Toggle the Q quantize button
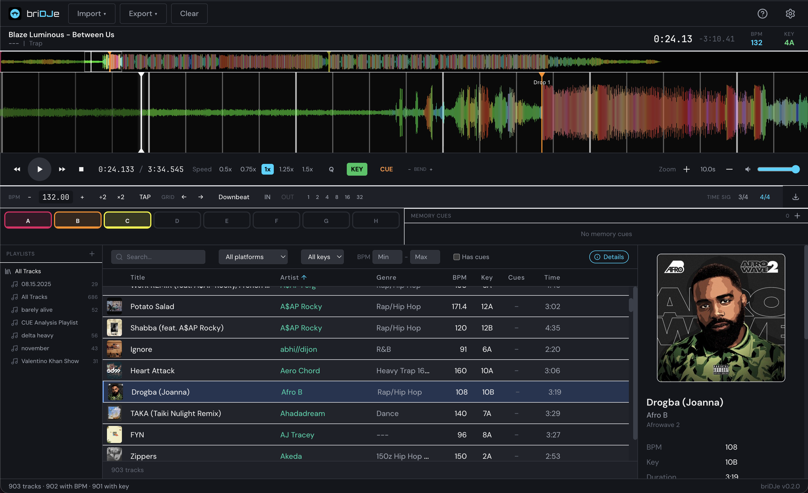This screenshot has height=493, width=808. pyautogui.click(x=331, y=169)
